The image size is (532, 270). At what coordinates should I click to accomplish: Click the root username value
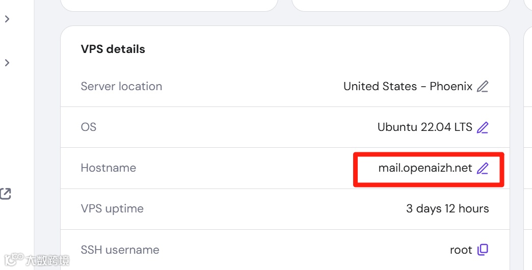click(x=461, y=250)
